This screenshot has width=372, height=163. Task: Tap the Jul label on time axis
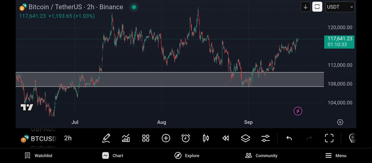tap(75, 122)
